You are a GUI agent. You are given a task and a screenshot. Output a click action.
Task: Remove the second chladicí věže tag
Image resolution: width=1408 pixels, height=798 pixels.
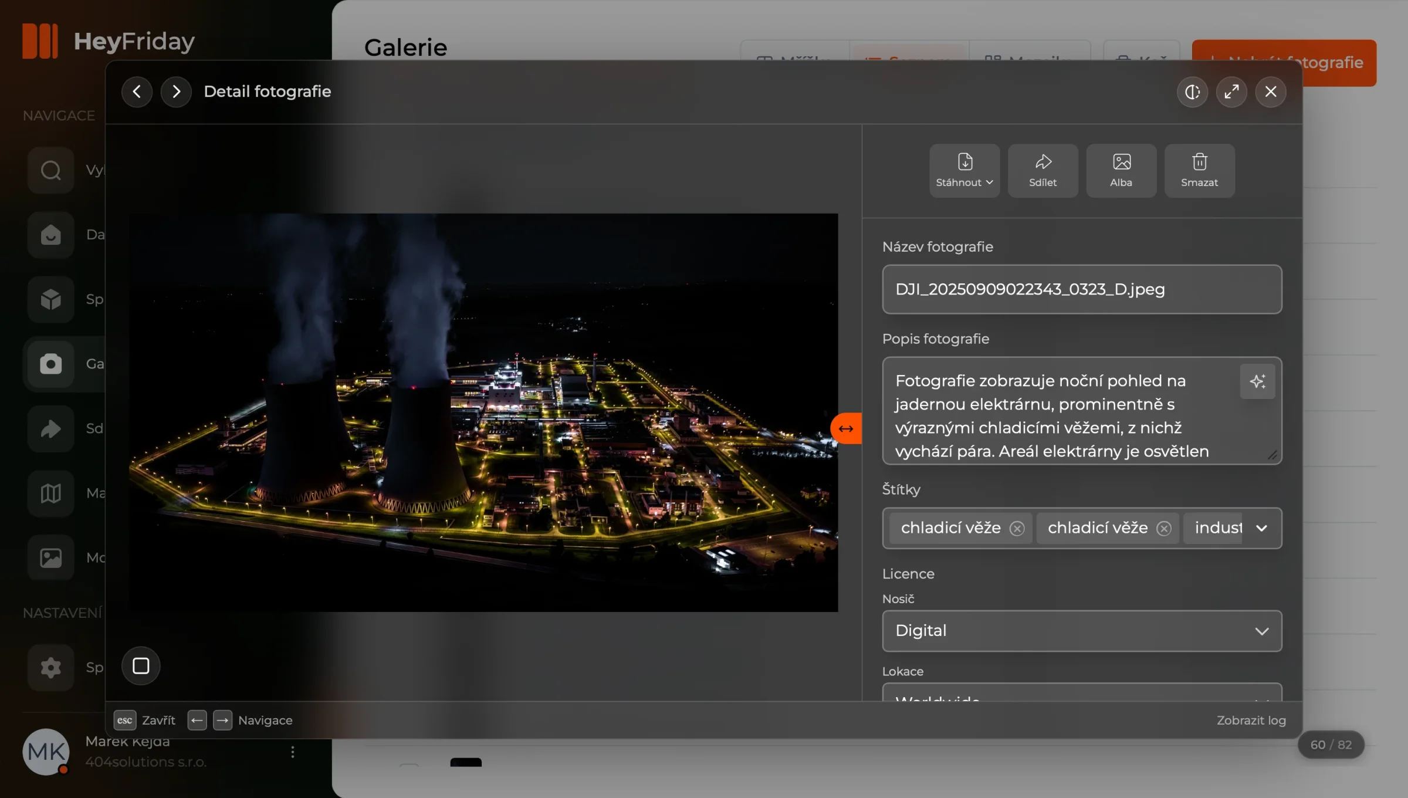click(x=1164, y=529)
